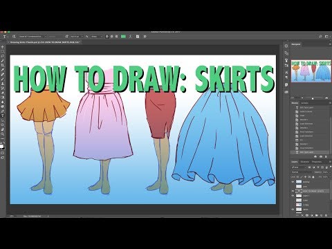Image resolution: width=332 pixels, height=249 pixels.
Task: Open the Layers panel menu
Action: click(x=330, y=162)
